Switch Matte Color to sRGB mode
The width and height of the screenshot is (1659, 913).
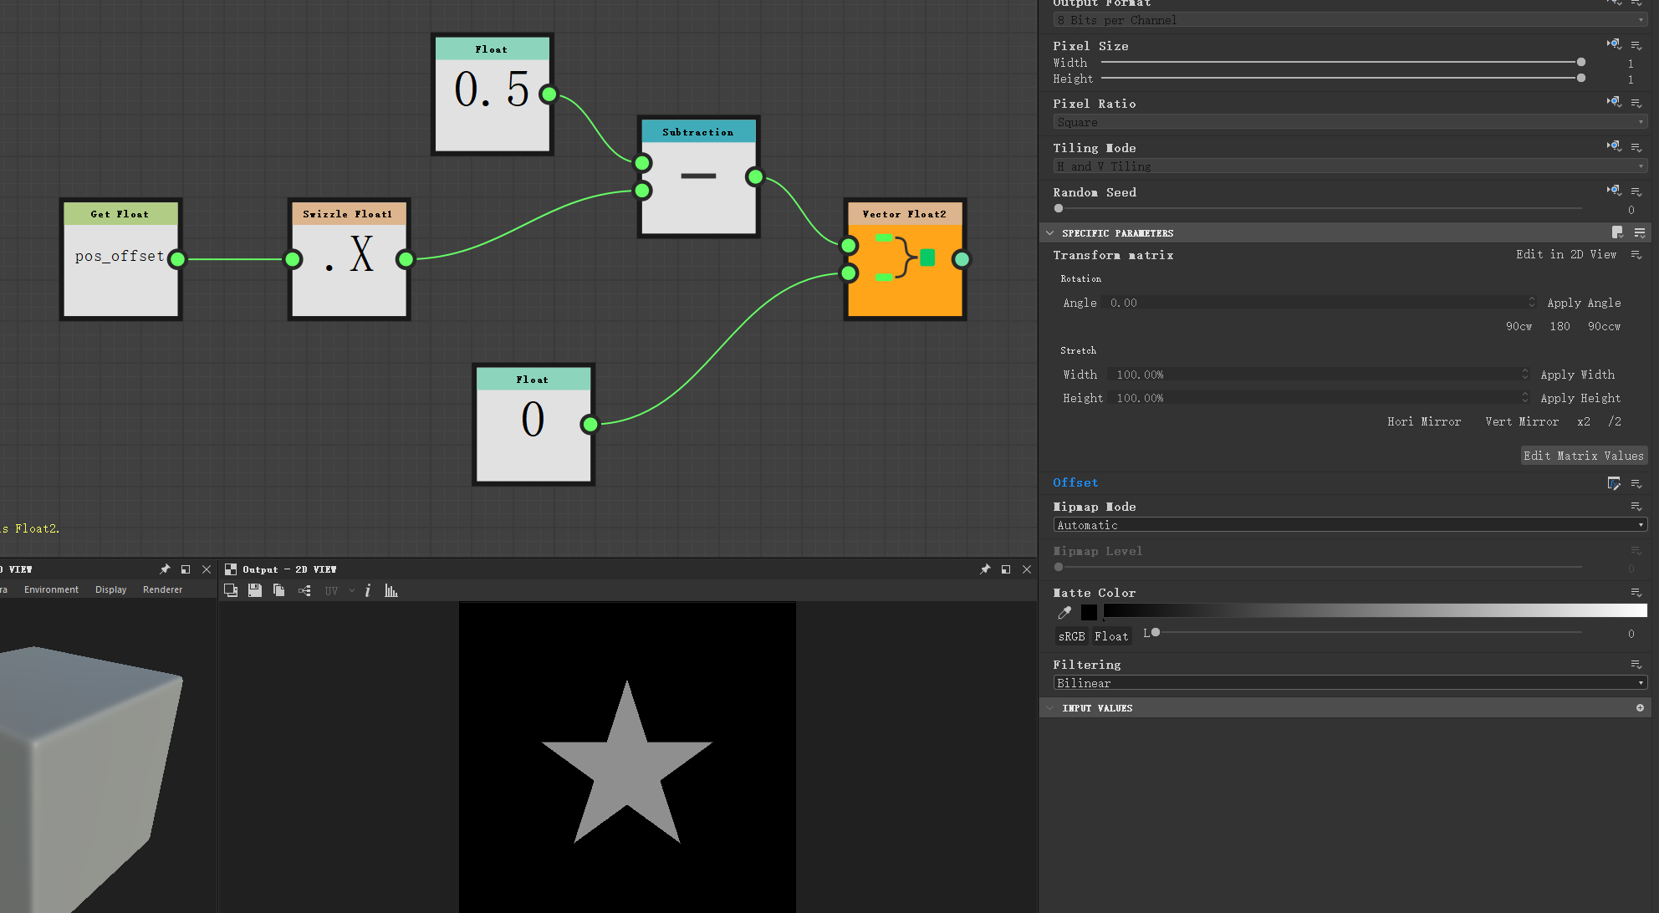tap(1071, 636)
